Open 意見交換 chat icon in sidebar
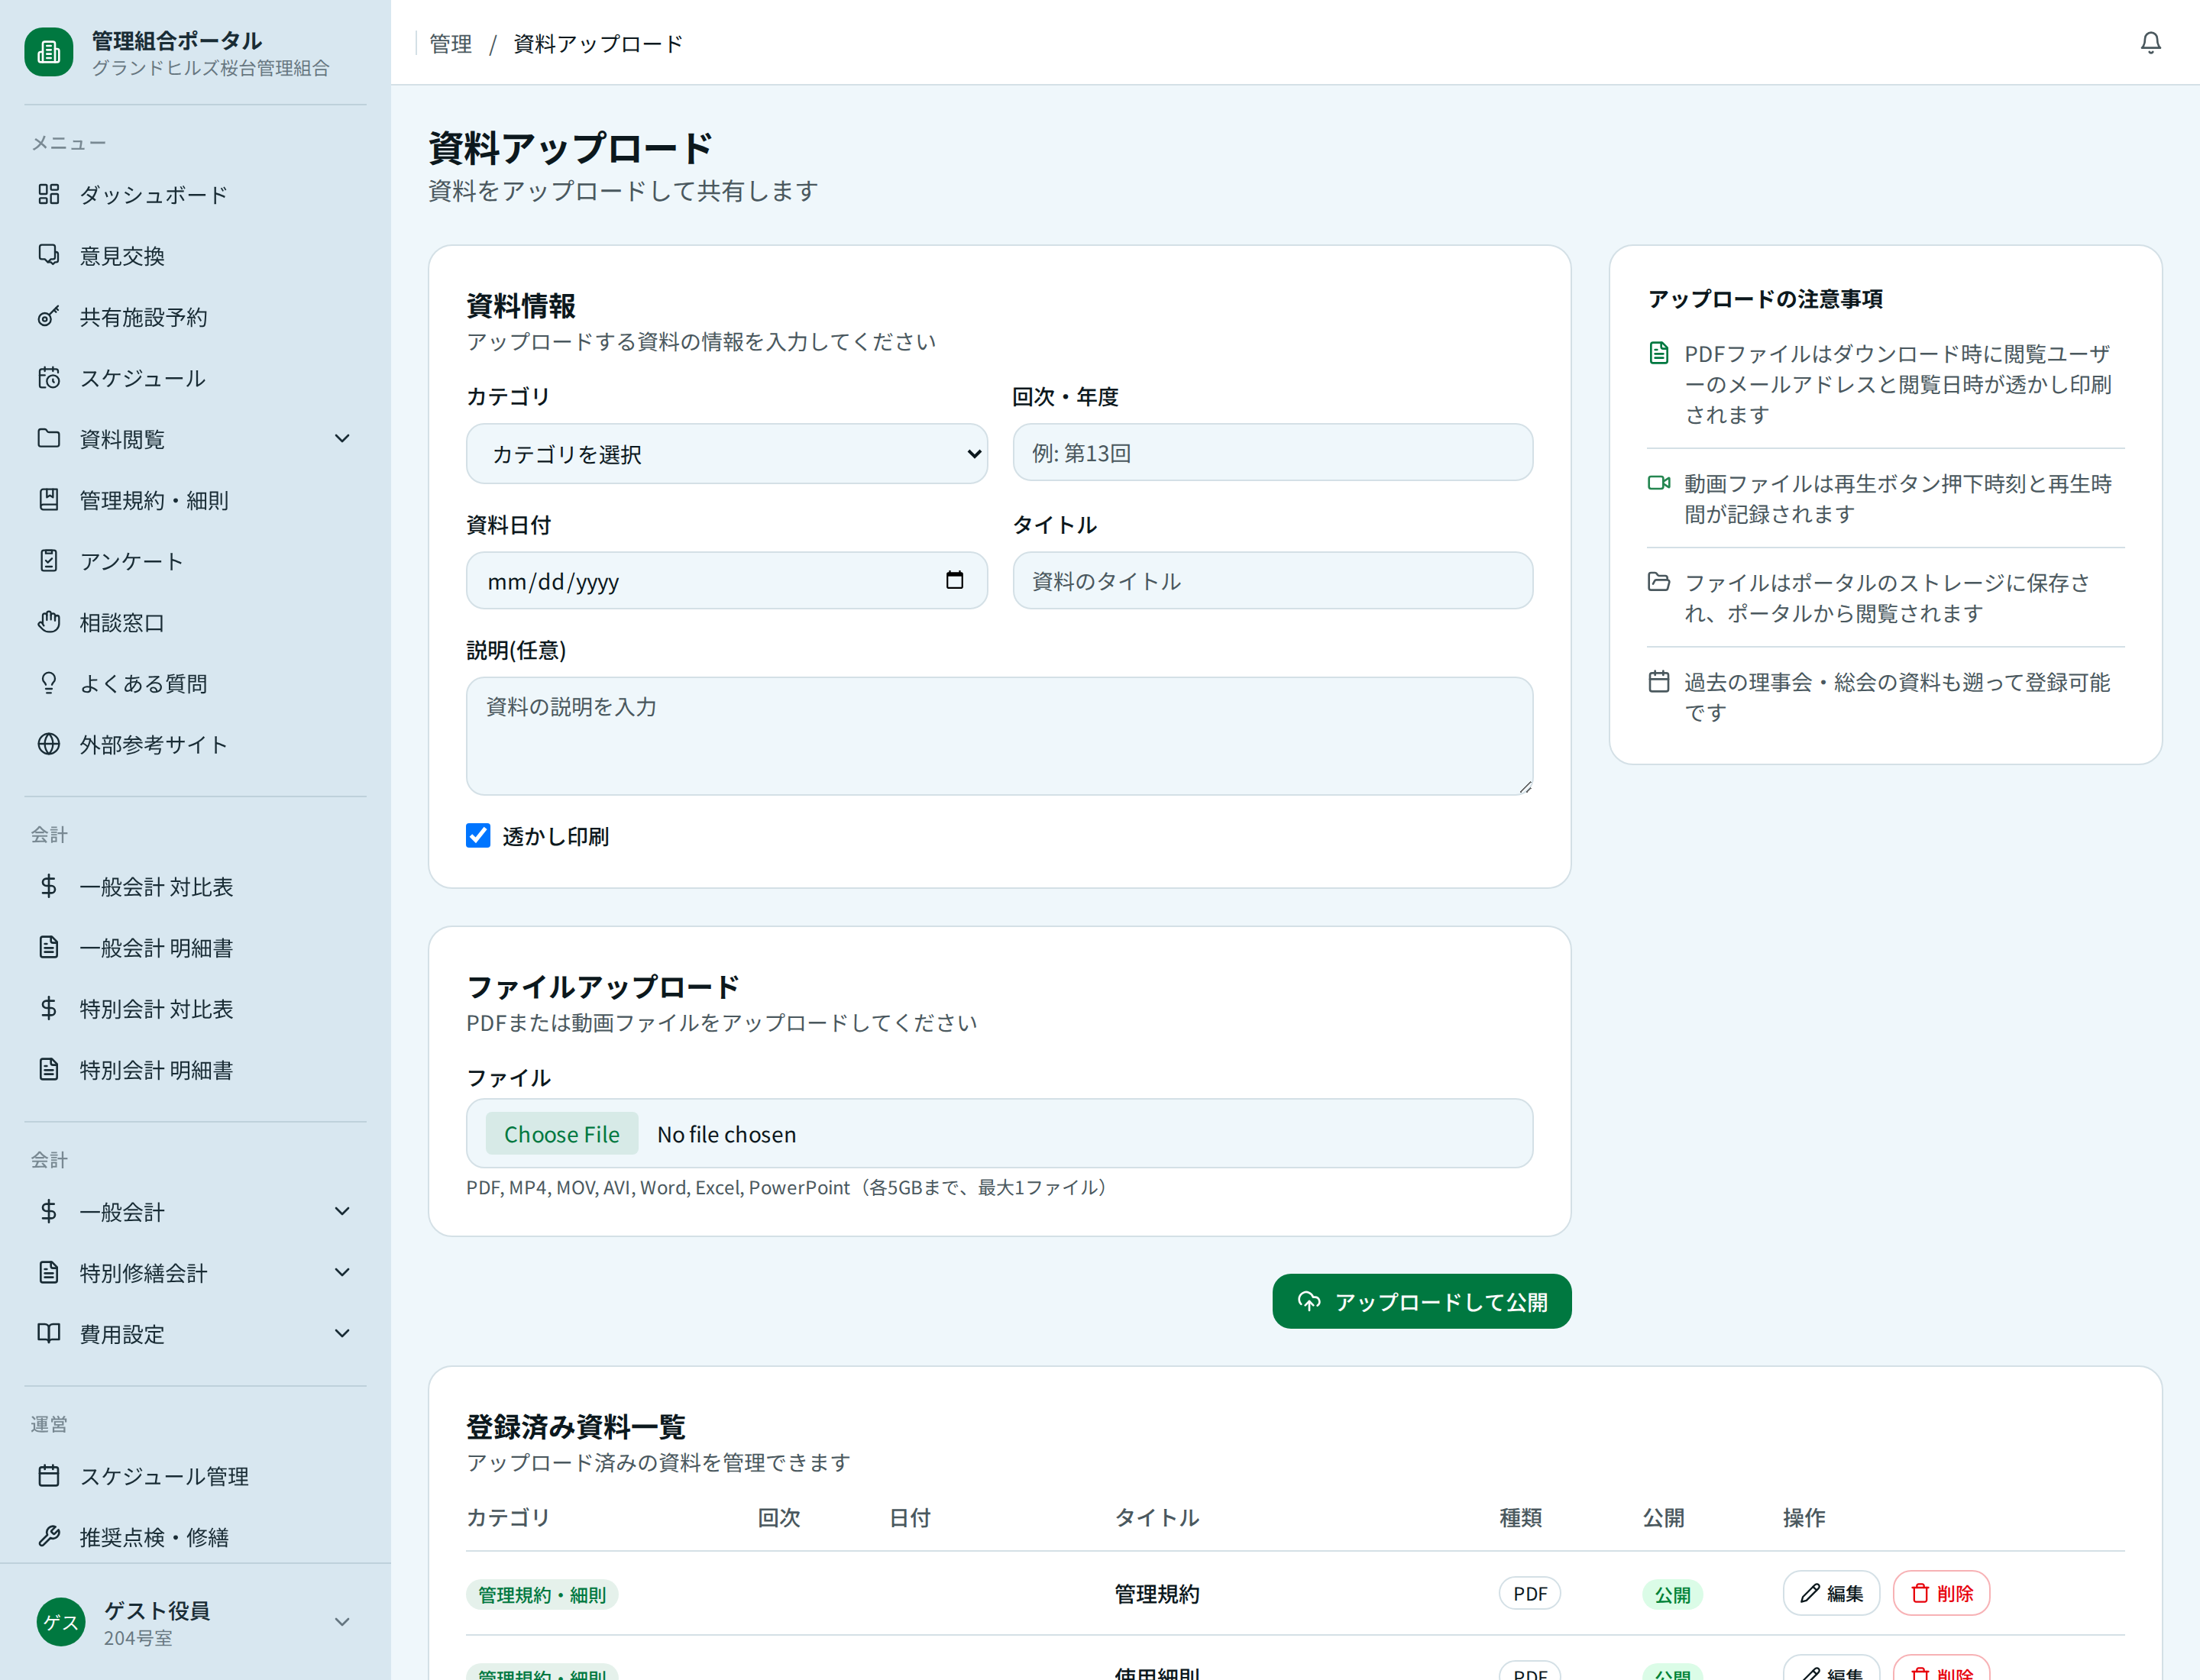The width and height of the screenshot is (2200, 1680). tap(48, 255)
